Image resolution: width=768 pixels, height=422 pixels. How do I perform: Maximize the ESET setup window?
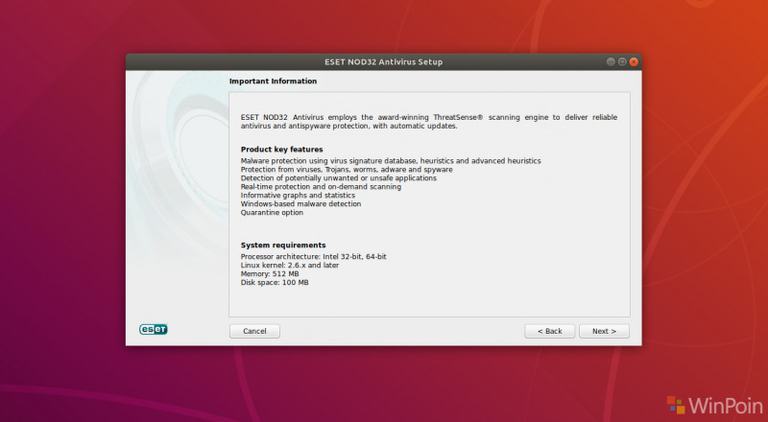click(622, 61)
